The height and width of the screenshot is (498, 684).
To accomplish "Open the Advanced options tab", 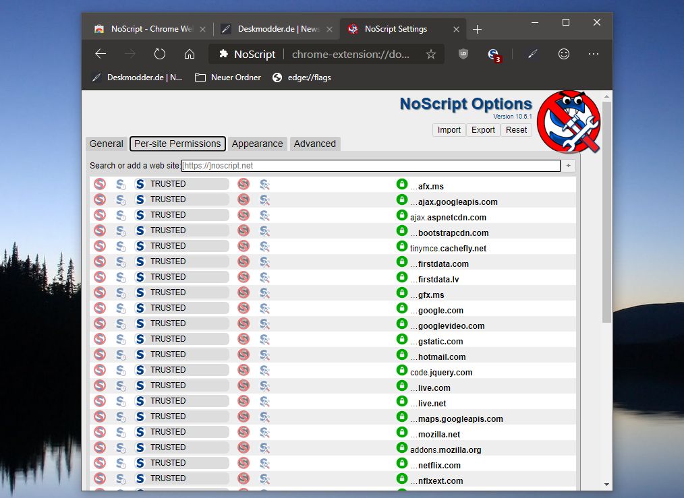I will pos(315,144).
